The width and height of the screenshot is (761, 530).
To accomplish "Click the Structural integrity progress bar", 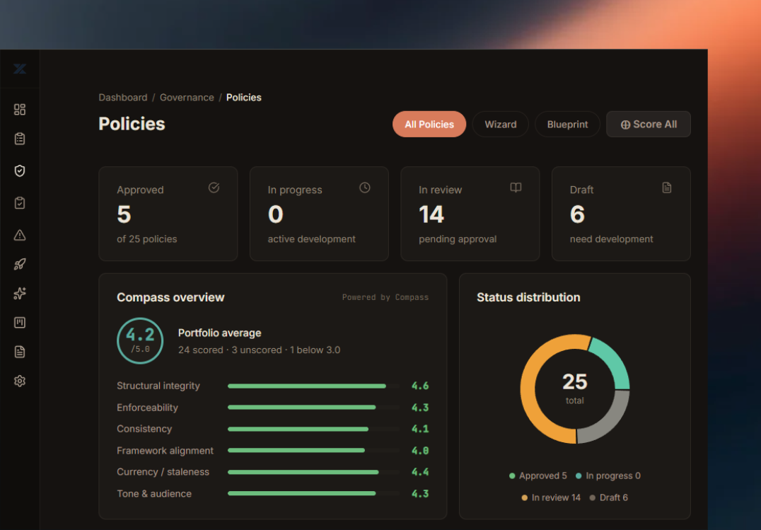I will coord(313,386).
